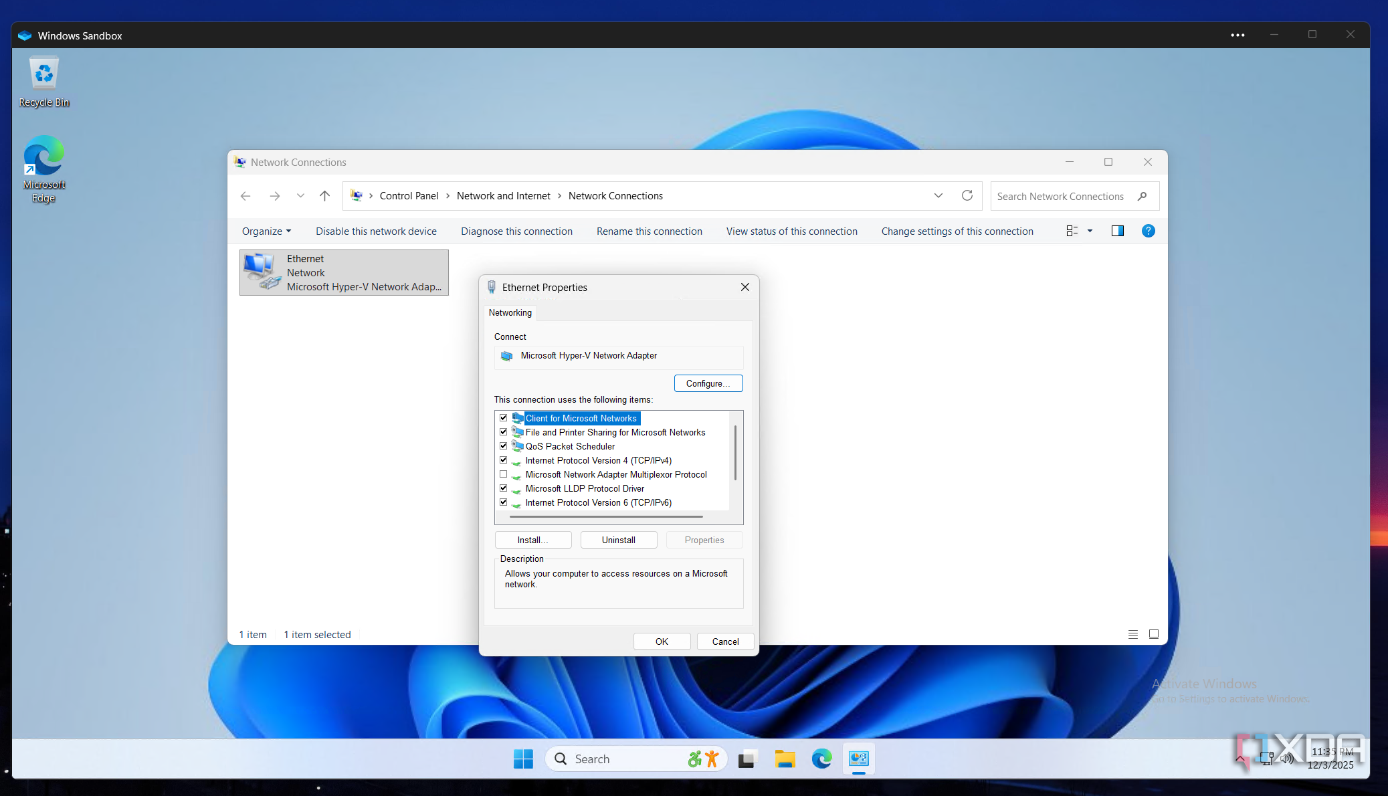
Task: Toggle QoS Packet Scheduler checkbox
Action: pyautogui.click(x=504, y=446)
